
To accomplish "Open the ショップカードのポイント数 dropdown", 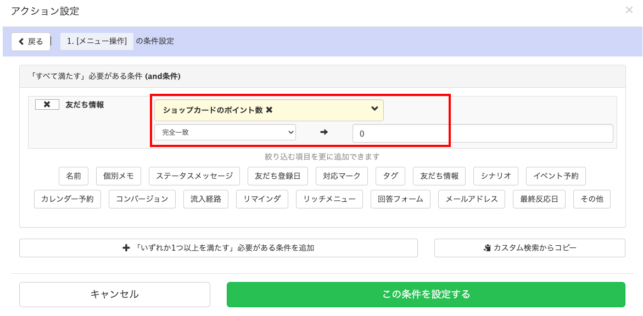I will [x=268, y=110].
